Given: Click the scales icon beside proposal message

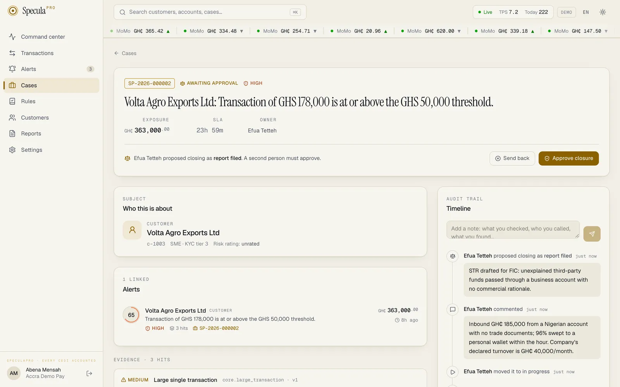Looking at the screenshot, I should (x=127, y=158).
